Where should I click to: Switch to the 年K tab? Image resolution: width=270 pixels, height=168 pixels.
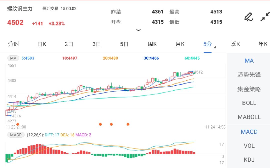pyautogui.click(x=263, y=44)
